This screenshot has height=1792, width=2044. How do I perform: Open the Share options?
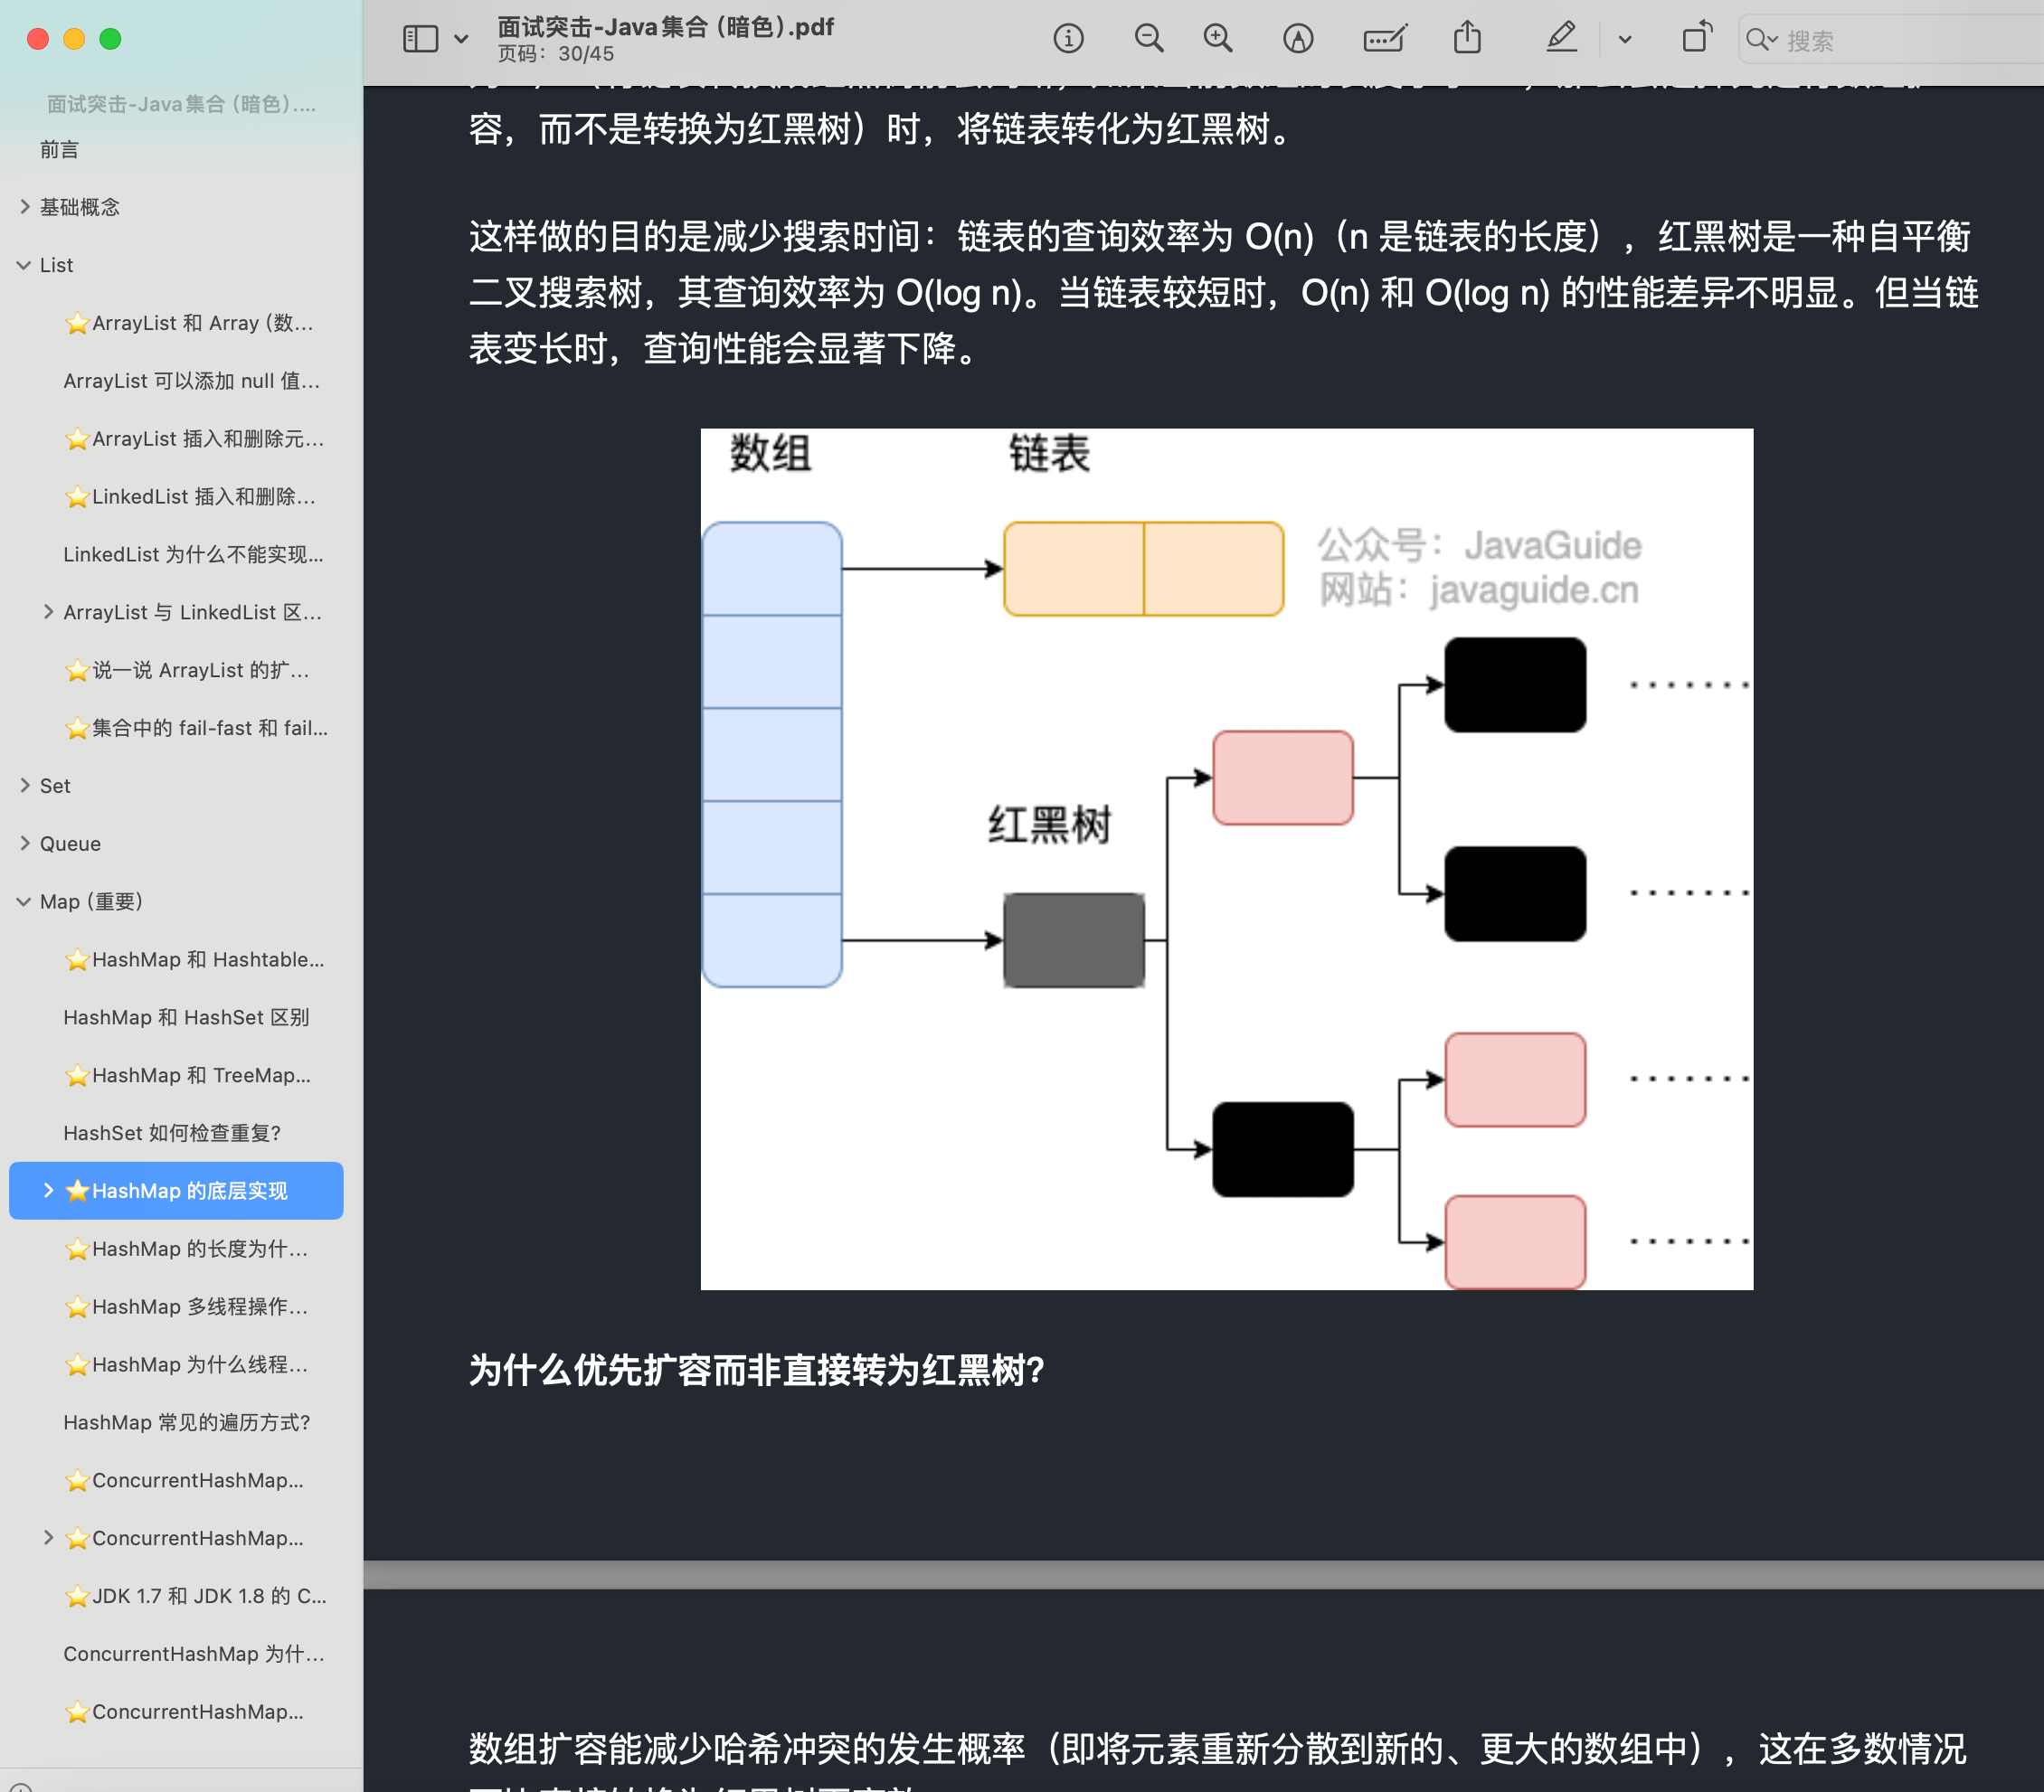[1467, 38]
